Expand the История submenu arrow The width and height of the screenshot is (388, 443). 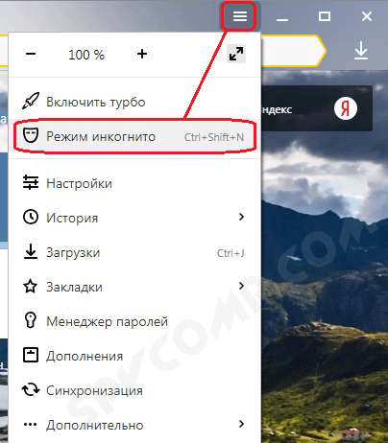tap(241, 217)
